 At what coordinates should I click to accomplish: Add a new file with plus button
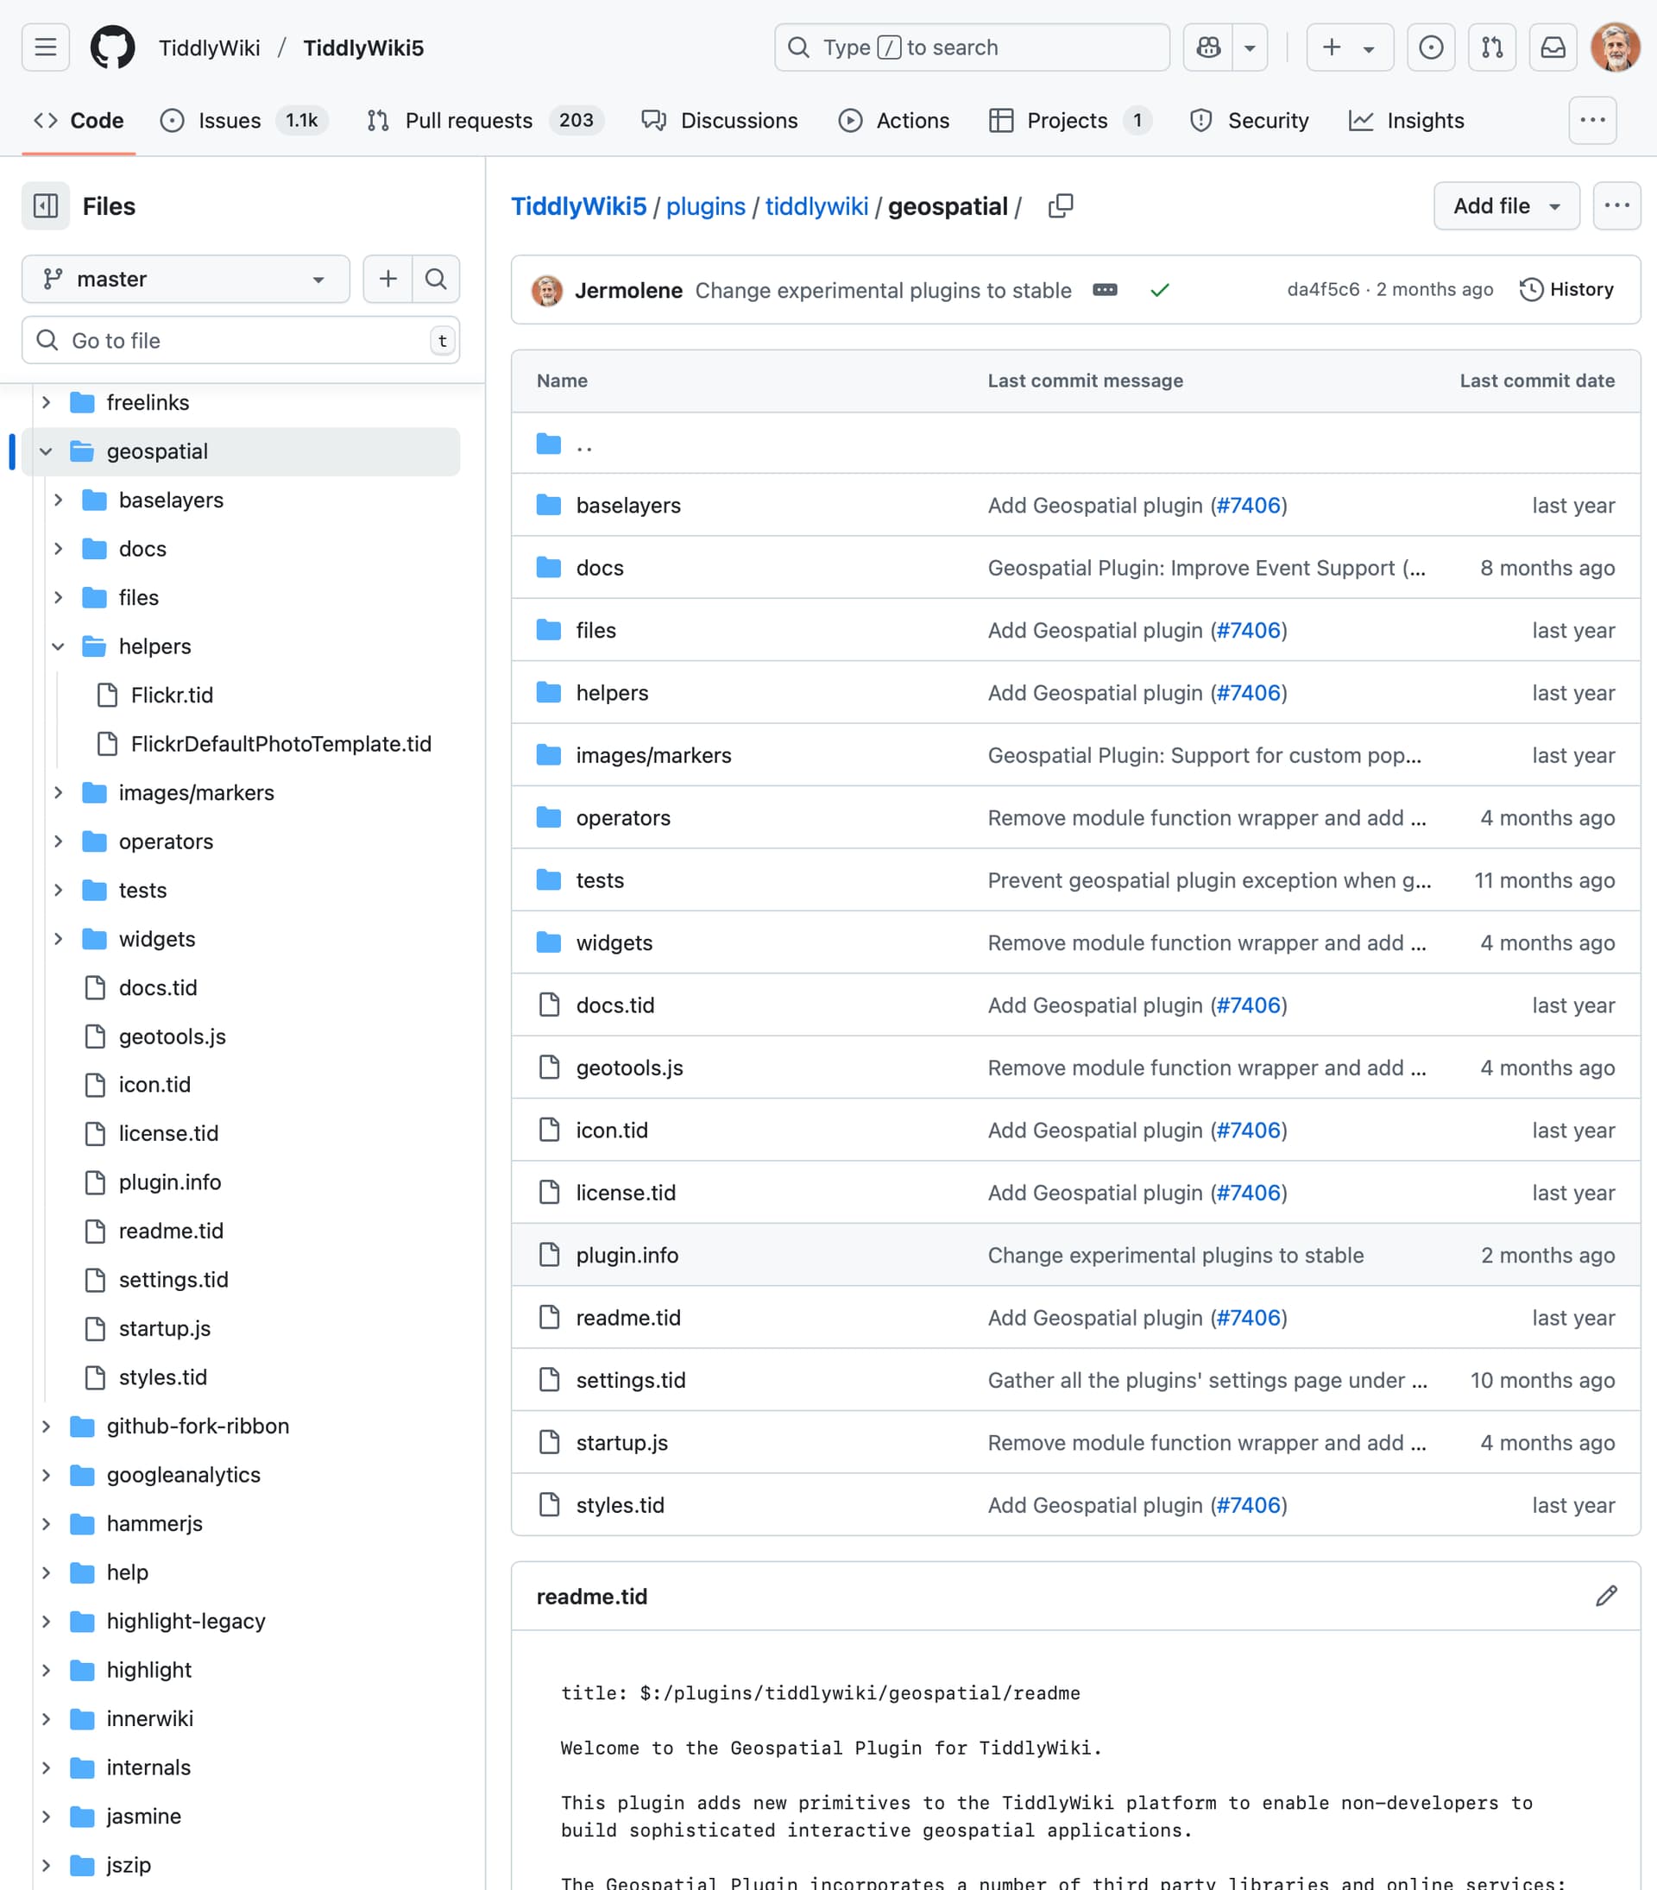click(x=387, y=278)
